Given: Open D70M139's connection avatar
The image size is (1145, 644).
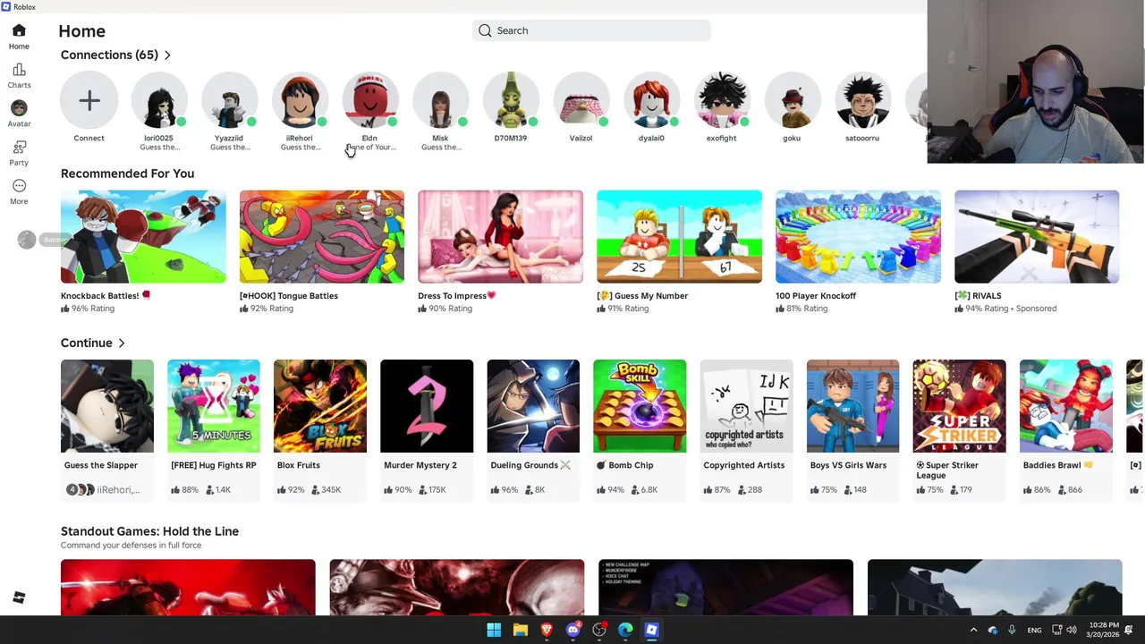Looking at the screenshot, I should click(x=511, y=101).
